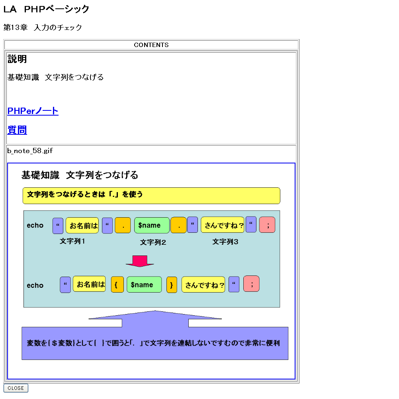Click the pink semicolon block in top row
The width and height of the screenshot is (399, 399).
[x=267, y=225]
